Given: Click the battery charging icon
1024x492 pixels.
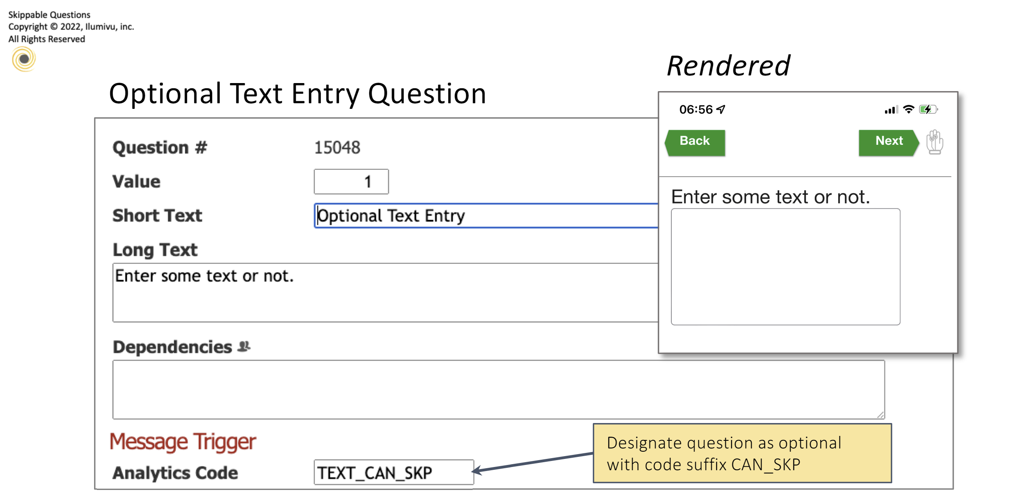Looking at the screenshot, I should pyautogui.click(x=928, y=109).
